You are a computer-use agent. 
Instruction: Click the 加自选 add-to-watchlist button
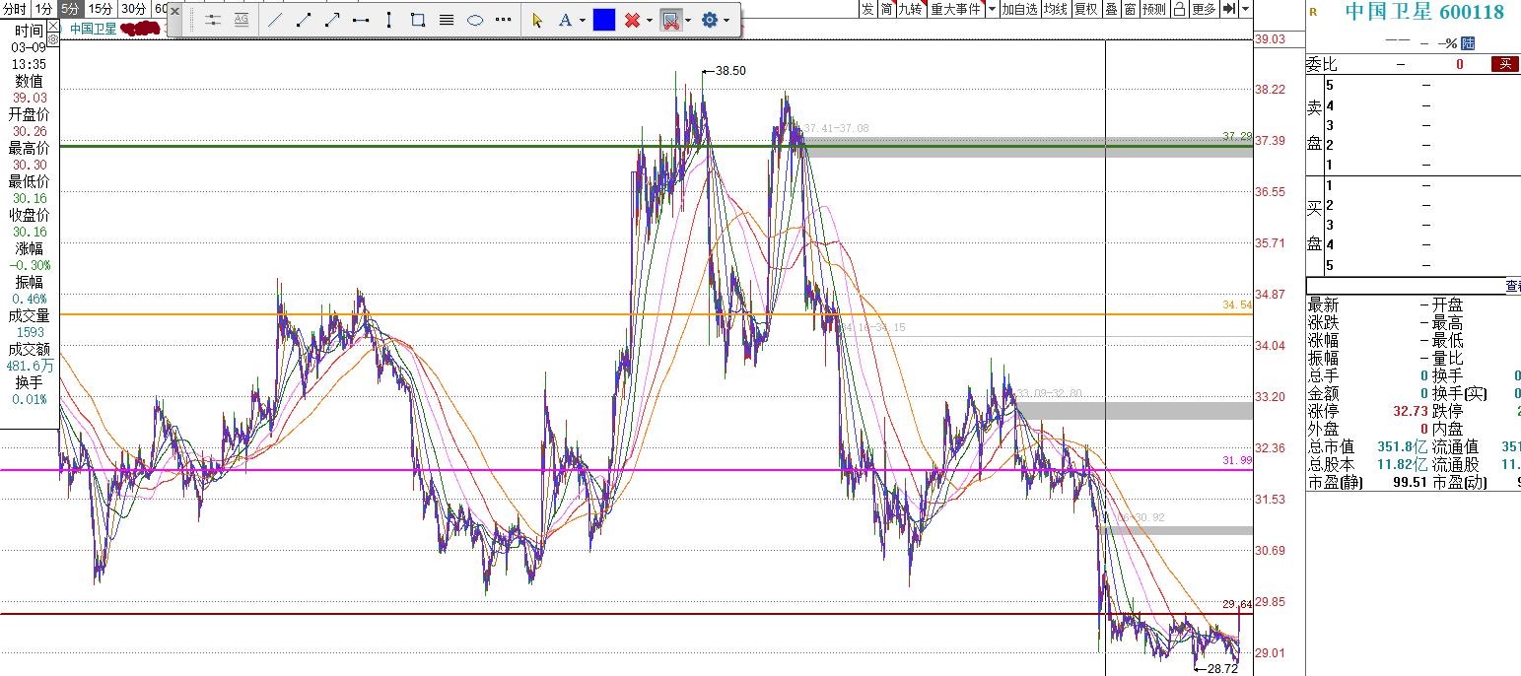(1019, 9)
